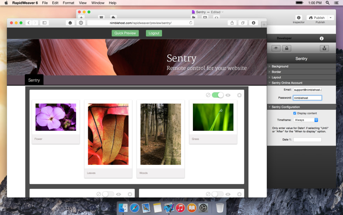The width and height of the screenshot is (343, 215).
Task: Click the Safari address bar
Action: 141,23
